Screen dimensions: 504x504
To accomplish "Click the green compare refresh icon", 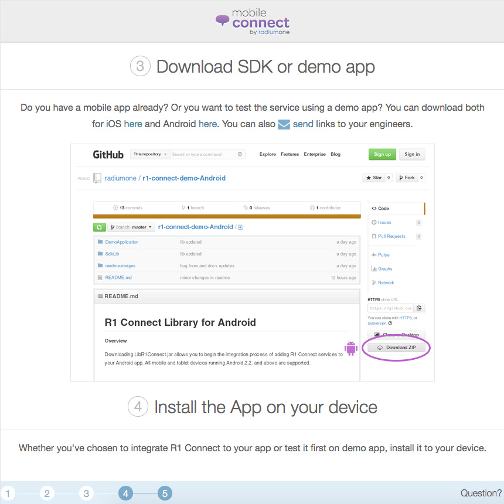I will tap(99, 227).
